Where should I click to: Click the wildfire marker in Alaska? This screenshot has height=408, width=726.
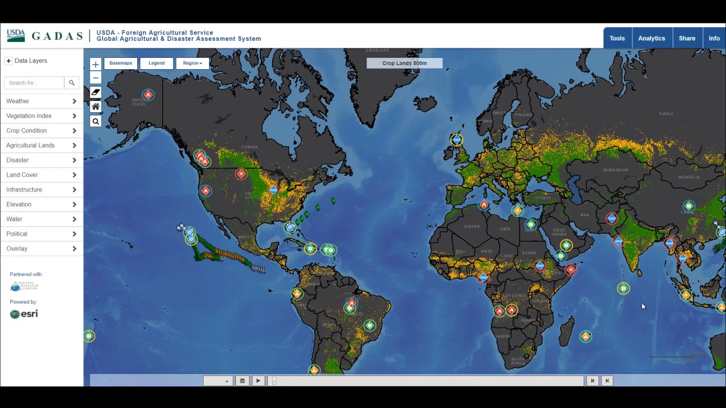coord(148,95)
